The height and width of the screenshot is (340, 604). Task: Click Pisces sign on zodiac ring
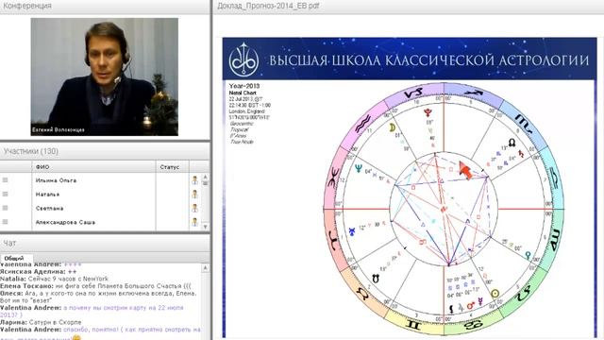332,177
